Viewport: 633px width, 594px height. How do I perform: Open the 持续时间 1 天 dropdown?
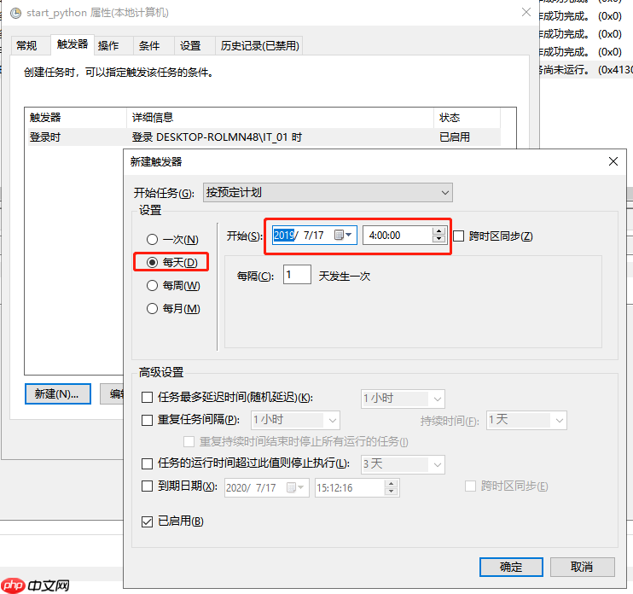click(526, 421)
